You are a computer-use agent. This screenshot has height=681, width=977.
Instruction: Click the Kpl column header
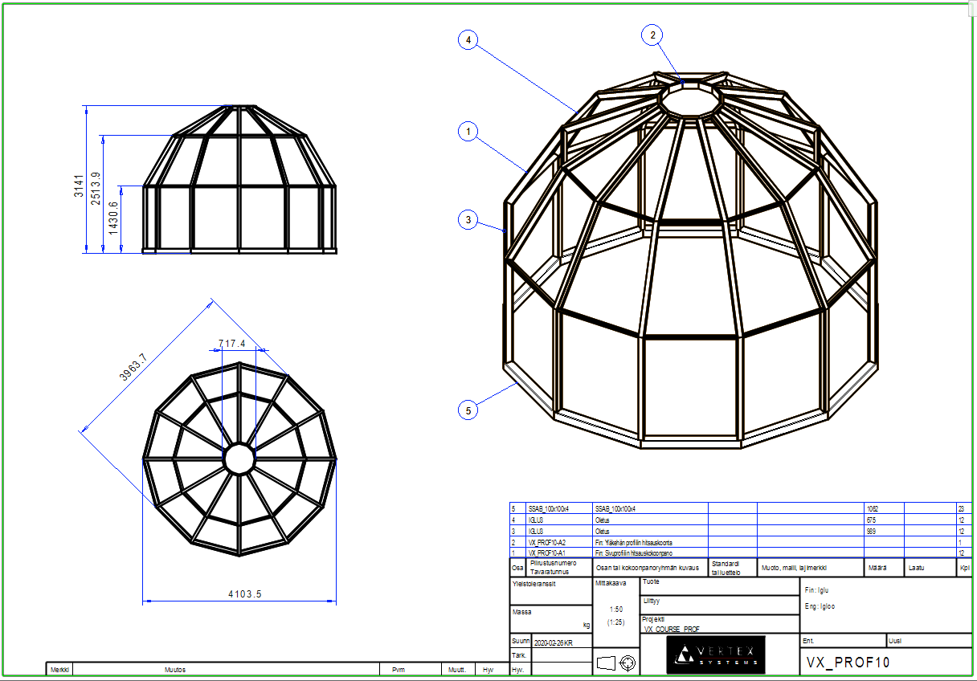pos(964,568)
